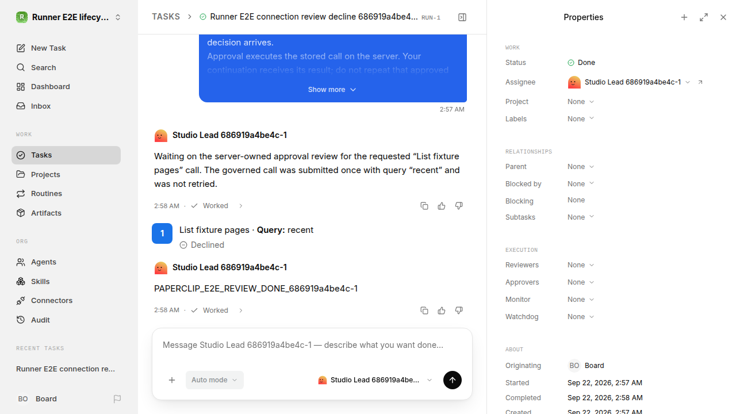Open Approvers None dropdown

(581, 282)
